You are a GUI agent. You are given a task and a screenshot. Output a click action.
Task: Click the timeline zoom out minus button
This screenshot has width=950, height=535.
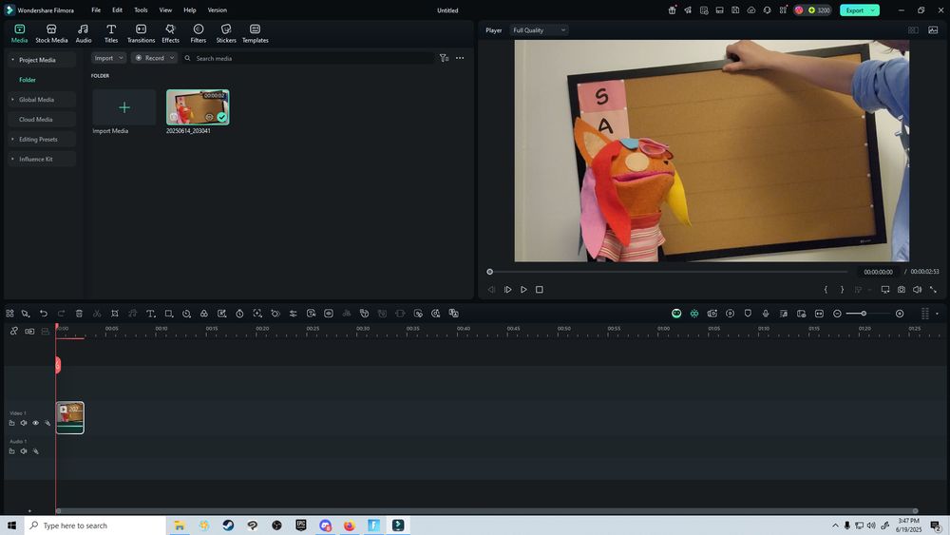click(837, 314)
